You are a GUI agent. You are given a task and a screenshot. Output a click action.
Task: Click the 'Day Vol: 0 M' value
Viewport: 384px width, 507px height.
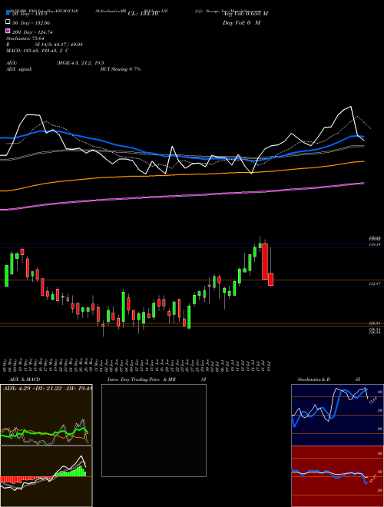tap(241, 23)
